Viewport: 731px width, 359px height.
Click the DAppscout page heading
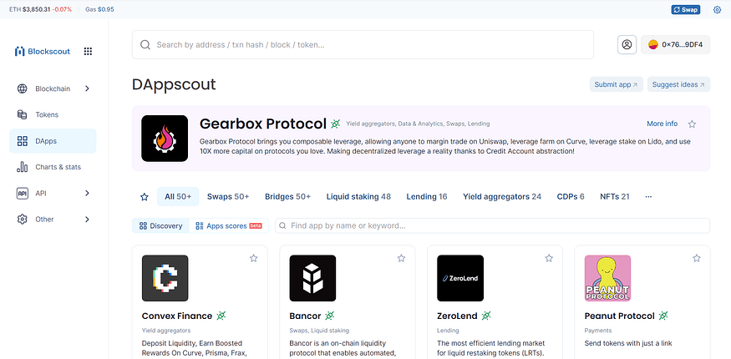[x=174, y=84]
